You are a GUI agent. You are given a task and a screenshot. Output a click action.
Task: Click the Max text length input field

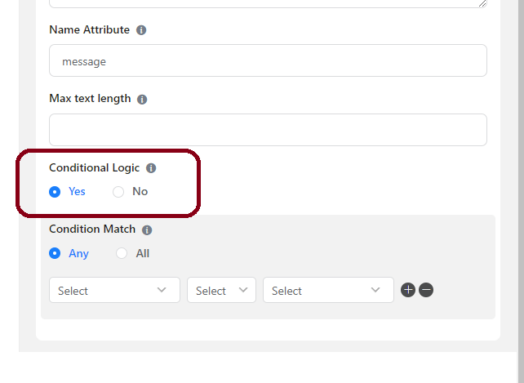268,130
